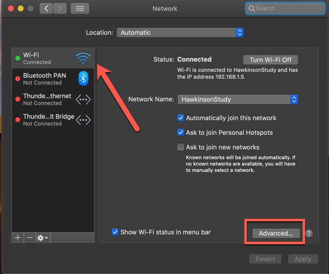Uncheck Ask to join Personal Hotspots
This screenshot has width=329, height=274.
pos(181,132)
